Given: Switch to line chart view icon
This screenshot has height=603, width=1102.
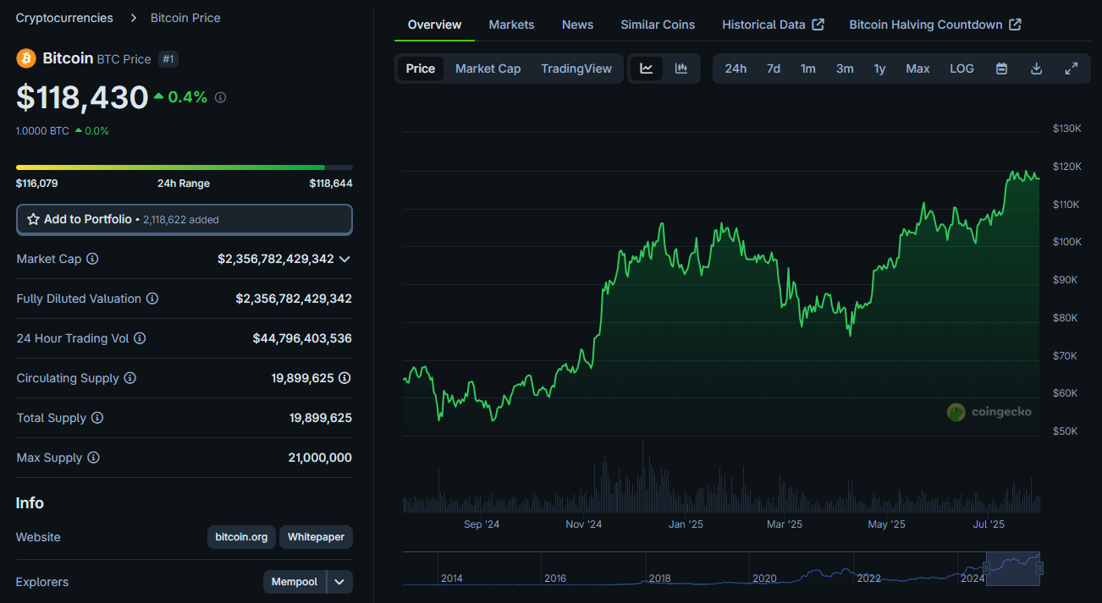Looking at the screenshot, I should coord(647,69).
